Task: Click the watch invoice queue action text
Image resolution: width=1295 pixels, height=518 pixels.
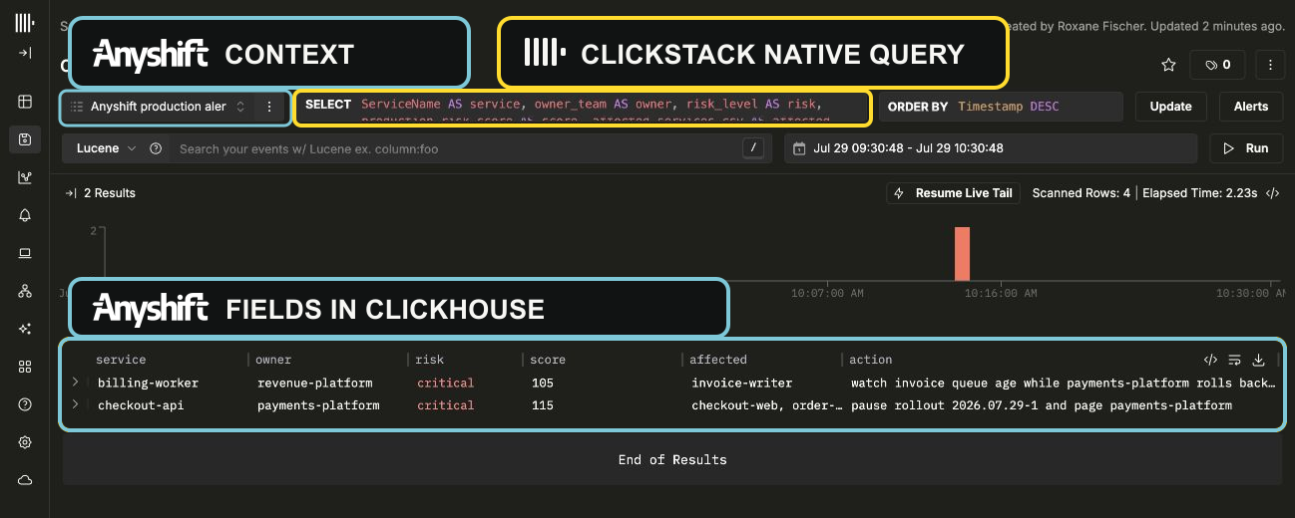Action: pos(1064,383)
